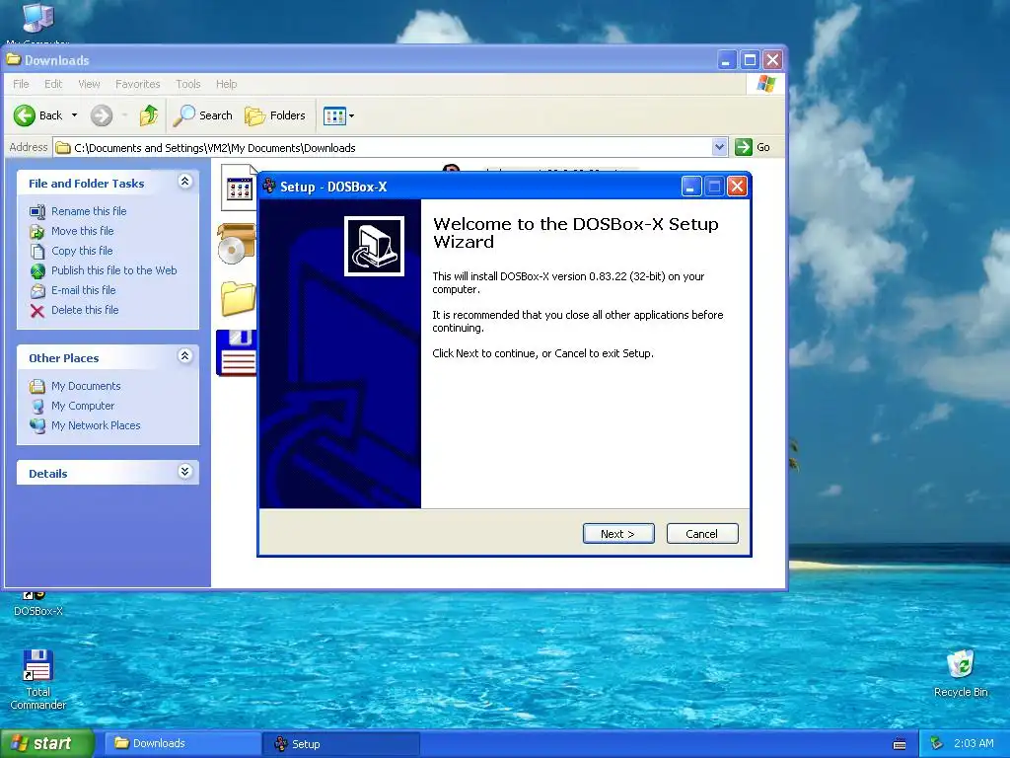Switch to Setup taskbar button
The image size is (1010, 758).
coord(341,744)
